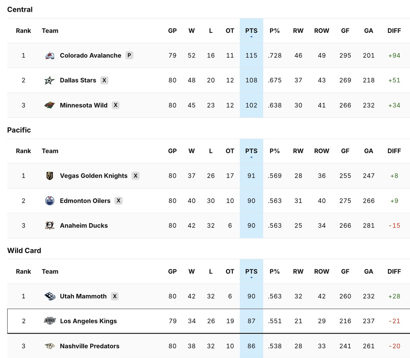
Task: Click the P clinch badge beside Colorado Avalanche
Action: (x=129, y=55)
